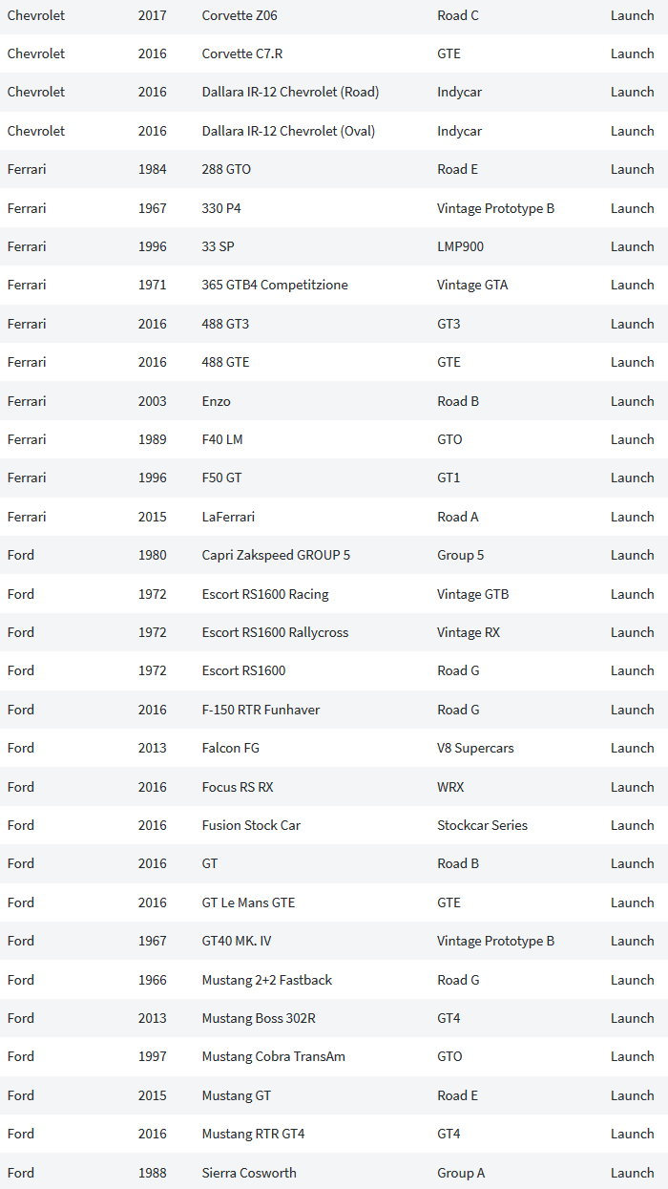Screen dimensions: 668x1189
Task: Launch the Ferrari 488 GT3
Action: click(632, 324)
